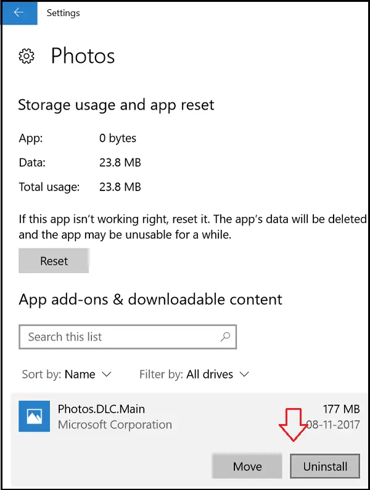Viewport: 370px width, 490px height.
Task: Click the 08-11-2017 install date
Action: click(333, 425)
